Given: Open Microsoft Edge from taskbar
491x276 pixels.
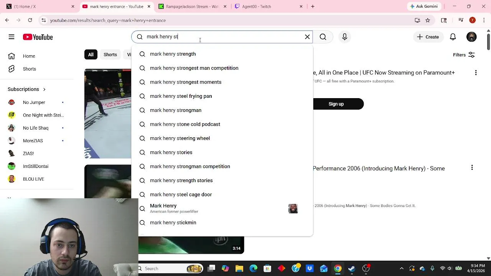Looking at the screenshot, I should pyautogui.click(x=254, y=268).
